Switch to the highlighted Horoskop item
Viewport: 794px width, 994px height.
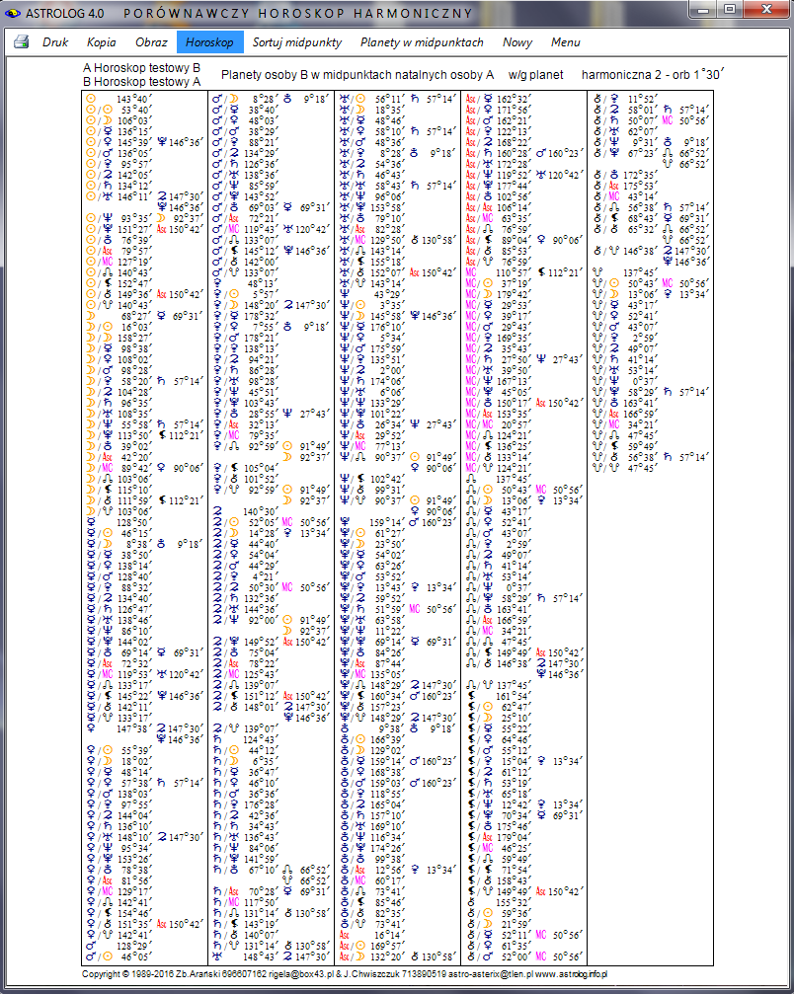click(x=209, y=42)
